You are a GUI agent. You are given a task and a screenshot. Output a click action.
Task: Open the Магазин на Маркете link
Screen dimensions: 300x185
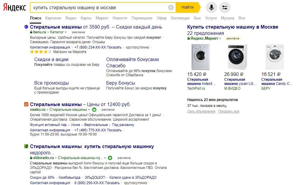pyautogui.click(x=70, y=52)
